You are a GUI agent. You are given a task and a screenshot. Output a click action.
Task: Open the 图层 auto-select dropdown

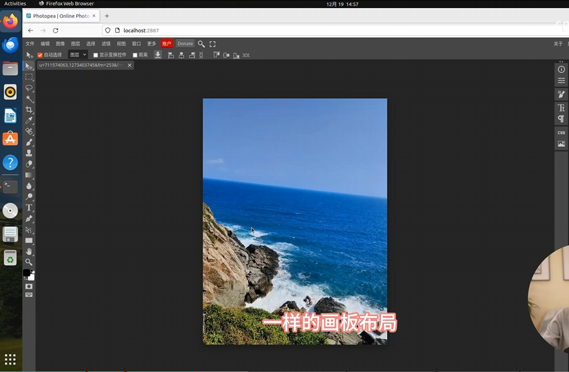[x=78, y=55]
